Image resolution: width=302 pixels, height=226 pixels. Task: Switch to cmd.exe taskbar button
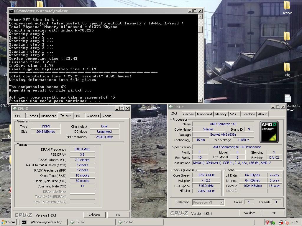[x=44, y=222]
